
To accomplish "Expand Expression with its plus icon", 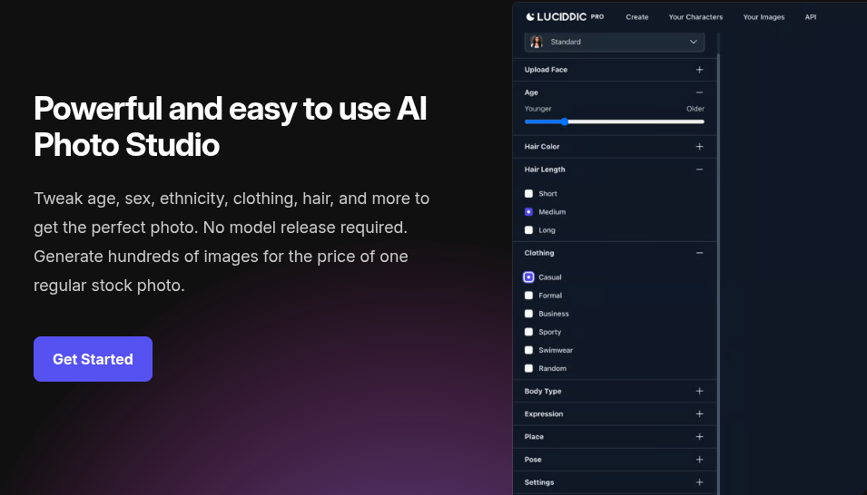I will pos(699,413).
